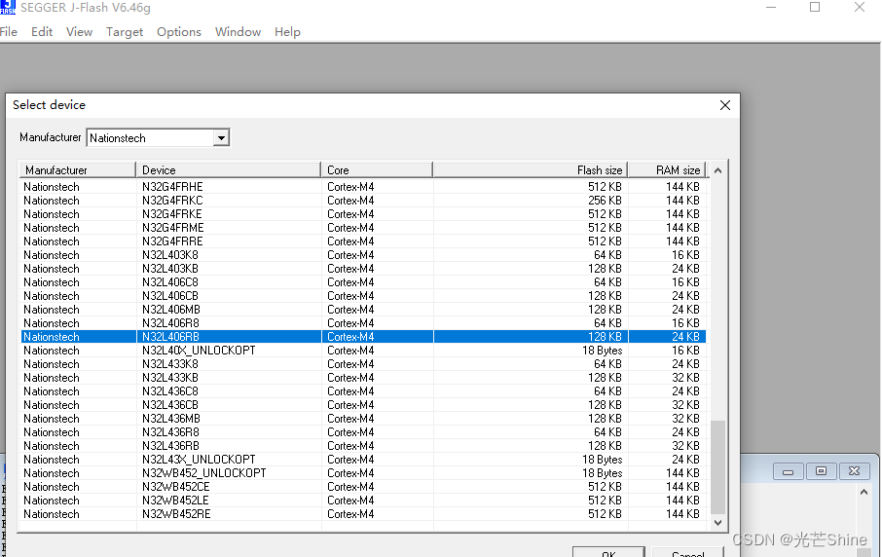Select device N32L406R8
Viewport: 882px width, 557px height.
(363, 323)
